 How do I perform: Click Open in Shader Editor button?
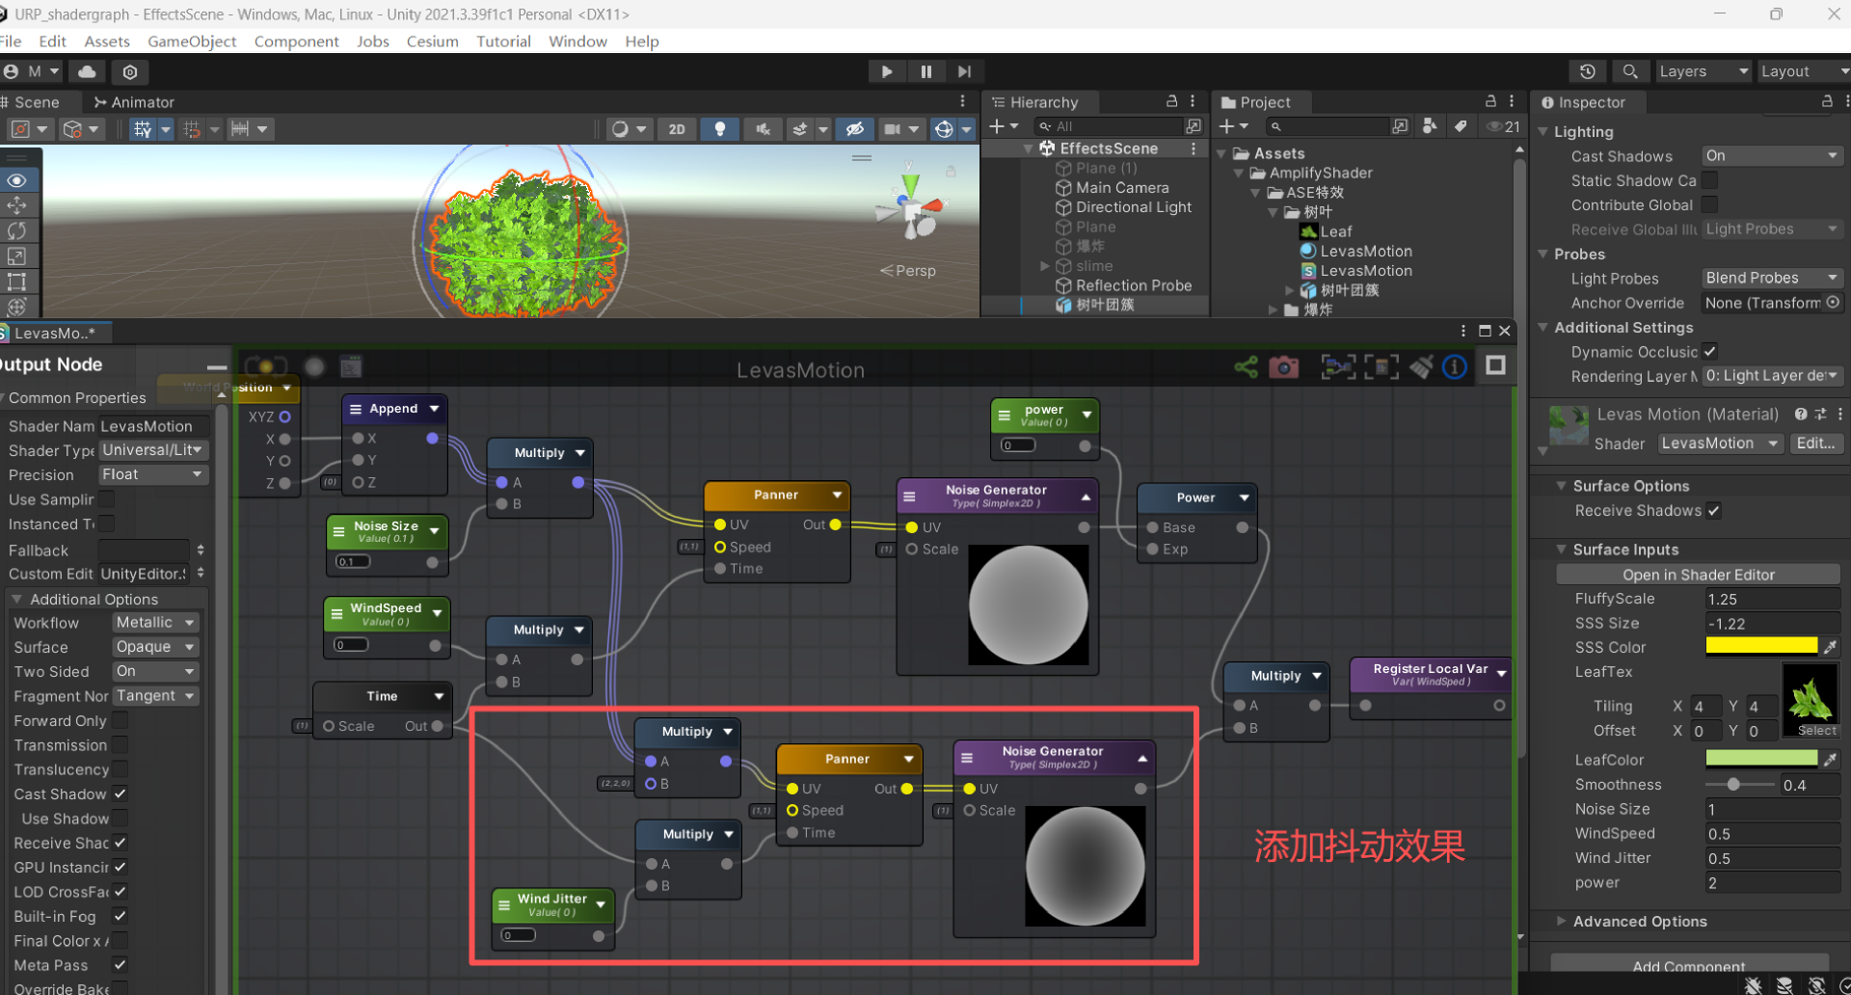tap(1698, 575)
